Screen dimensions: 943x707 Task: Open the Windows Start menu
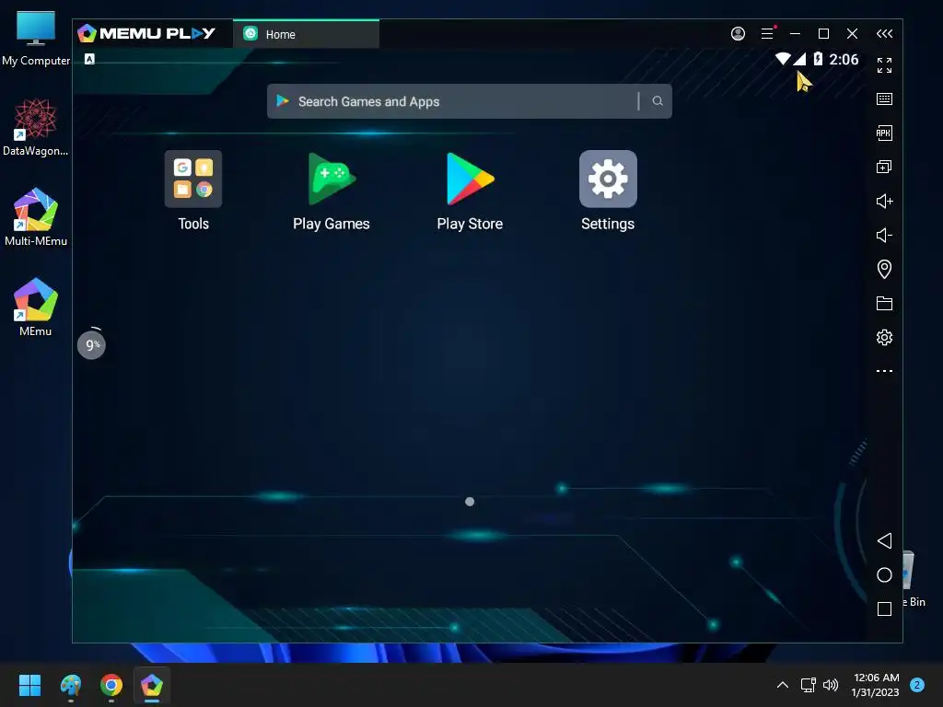[x=29, y=685]
